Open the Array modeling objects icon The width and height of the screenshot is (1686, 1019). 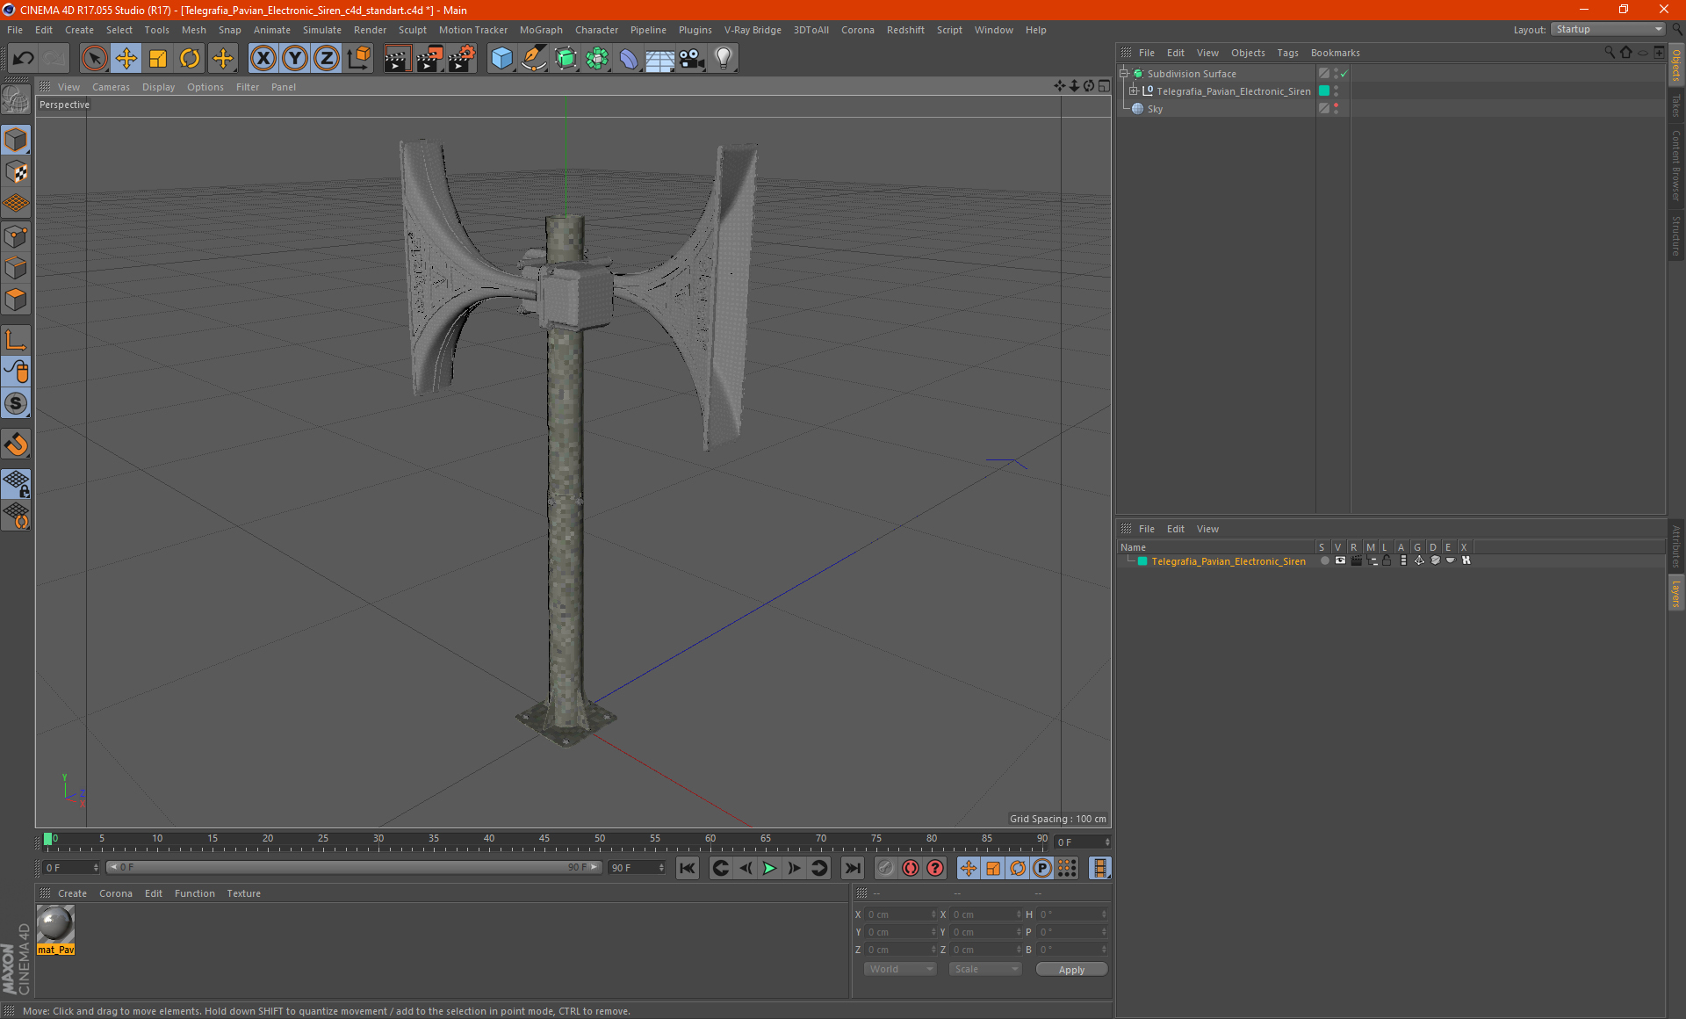[597, 59]
